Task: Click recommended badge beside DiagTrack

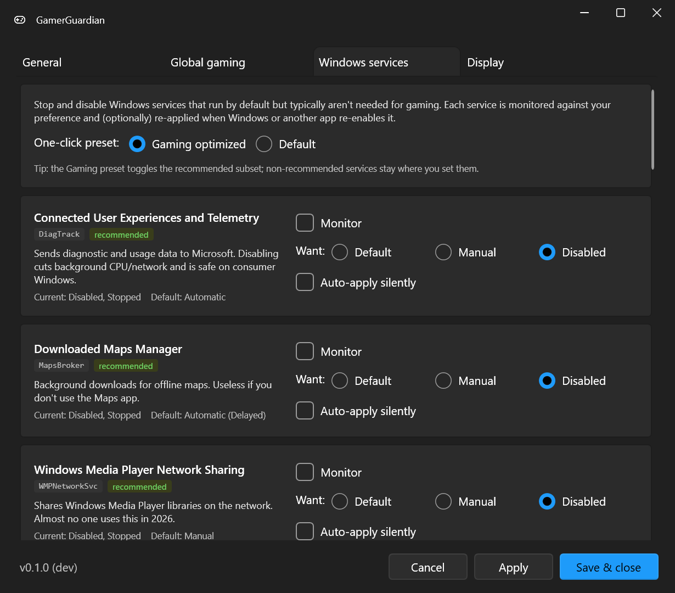Action: (121, 234)
